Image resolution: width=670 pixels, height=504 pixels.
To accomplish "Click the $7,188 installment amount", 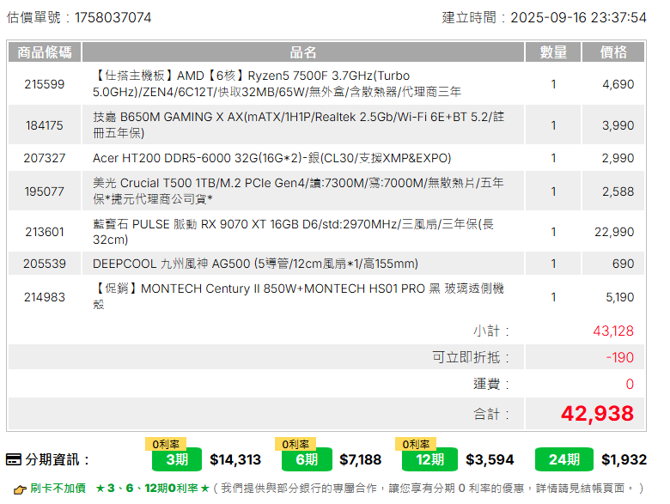I will [360, 459].
